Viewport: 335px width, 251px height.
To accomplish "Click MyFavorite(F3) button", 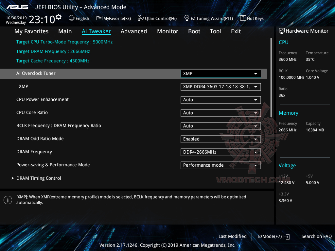I will click(x=114, y=18).
